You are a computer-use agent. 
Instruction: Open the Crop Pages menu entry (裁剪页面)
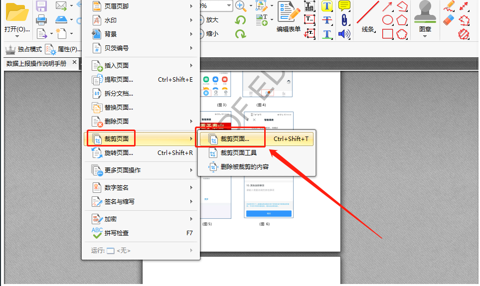[x=142, y=139]
